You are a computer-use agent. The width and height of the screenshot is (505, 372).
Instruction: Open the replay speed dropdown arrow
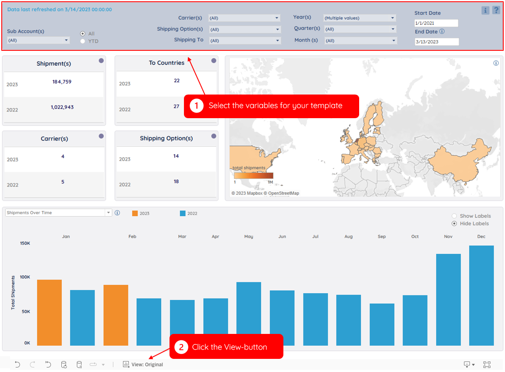[x=103, y=365]
